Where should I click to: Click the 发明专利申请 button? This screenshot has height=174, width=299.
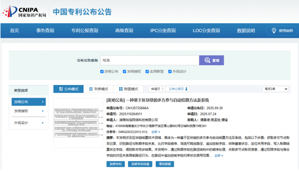coord(140,164)
